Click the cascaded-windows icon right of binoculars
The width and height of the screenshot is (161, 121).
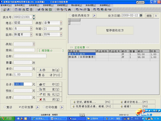pyautogui.click(x=77, y=10)
